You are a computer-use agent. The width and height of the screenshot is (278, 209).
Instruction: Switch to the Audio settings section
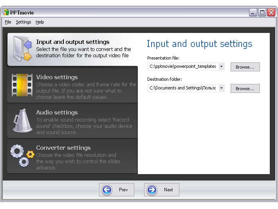point(72,121)
